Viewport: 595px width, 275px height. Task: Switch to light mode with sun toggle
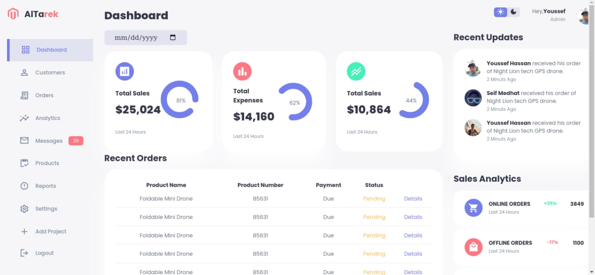501,12
